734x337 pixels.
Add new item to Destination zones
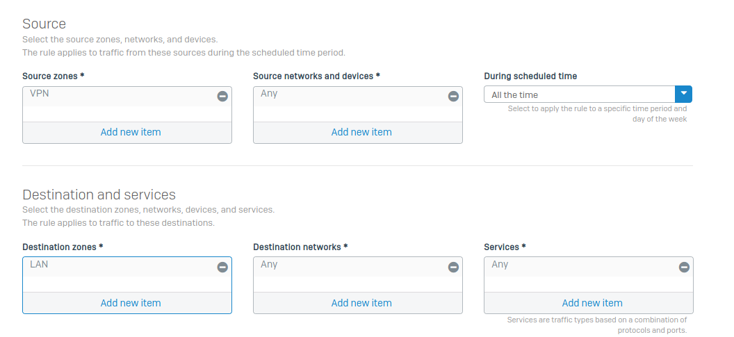pos(131,303)
